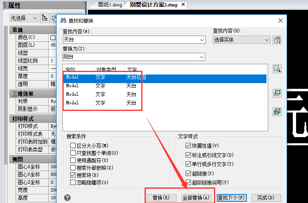Viewport: 308px width, 203px height.
Task: Uncheck 超链接(P) checkbox
Action: point(188,173)
